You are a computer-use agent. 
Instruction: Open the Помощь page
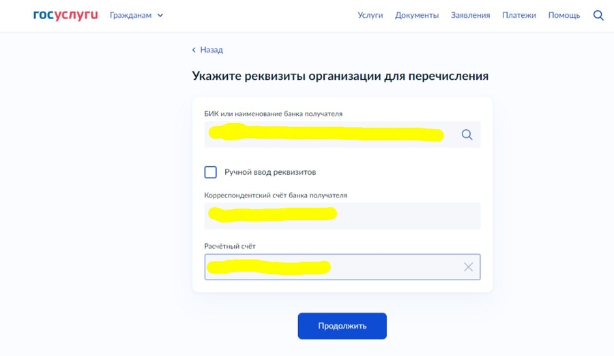[564, 15]
